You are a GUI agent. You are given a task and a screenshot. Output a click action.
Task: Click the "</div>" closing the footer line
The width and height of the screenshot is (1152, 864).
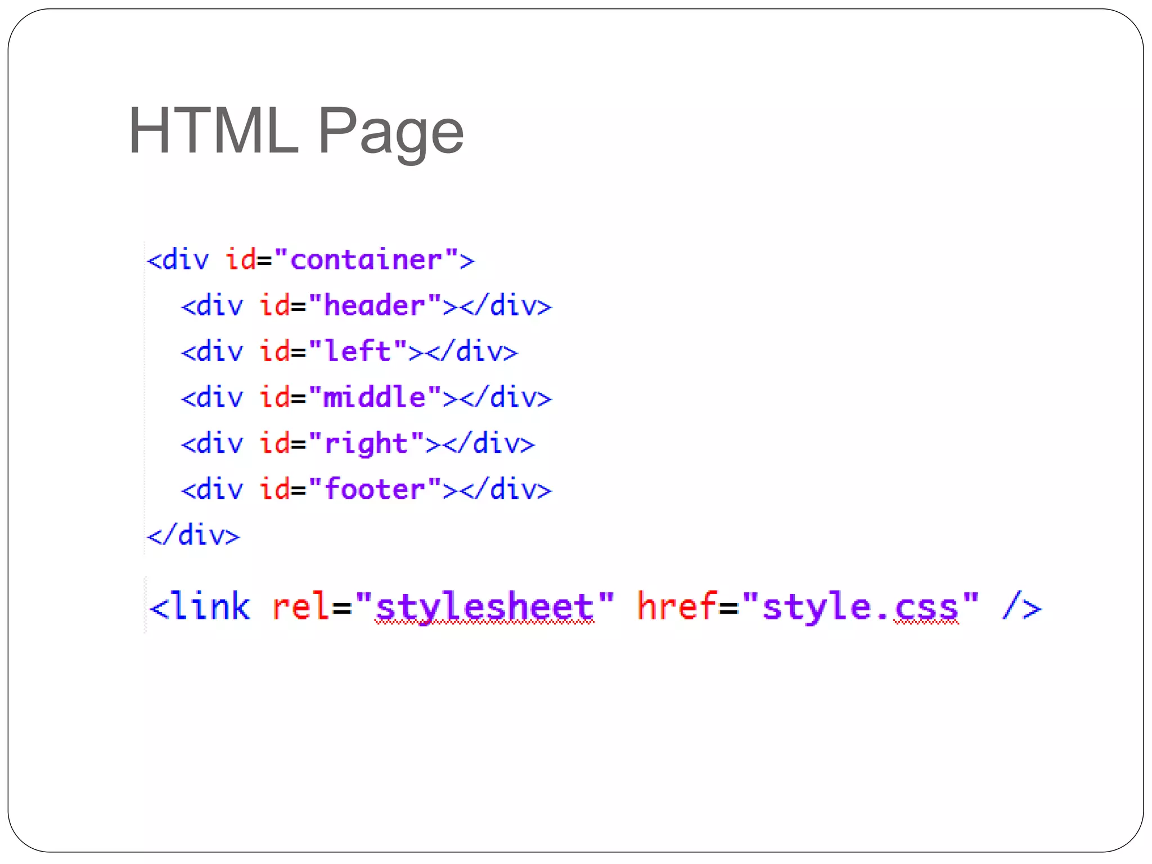506,489
